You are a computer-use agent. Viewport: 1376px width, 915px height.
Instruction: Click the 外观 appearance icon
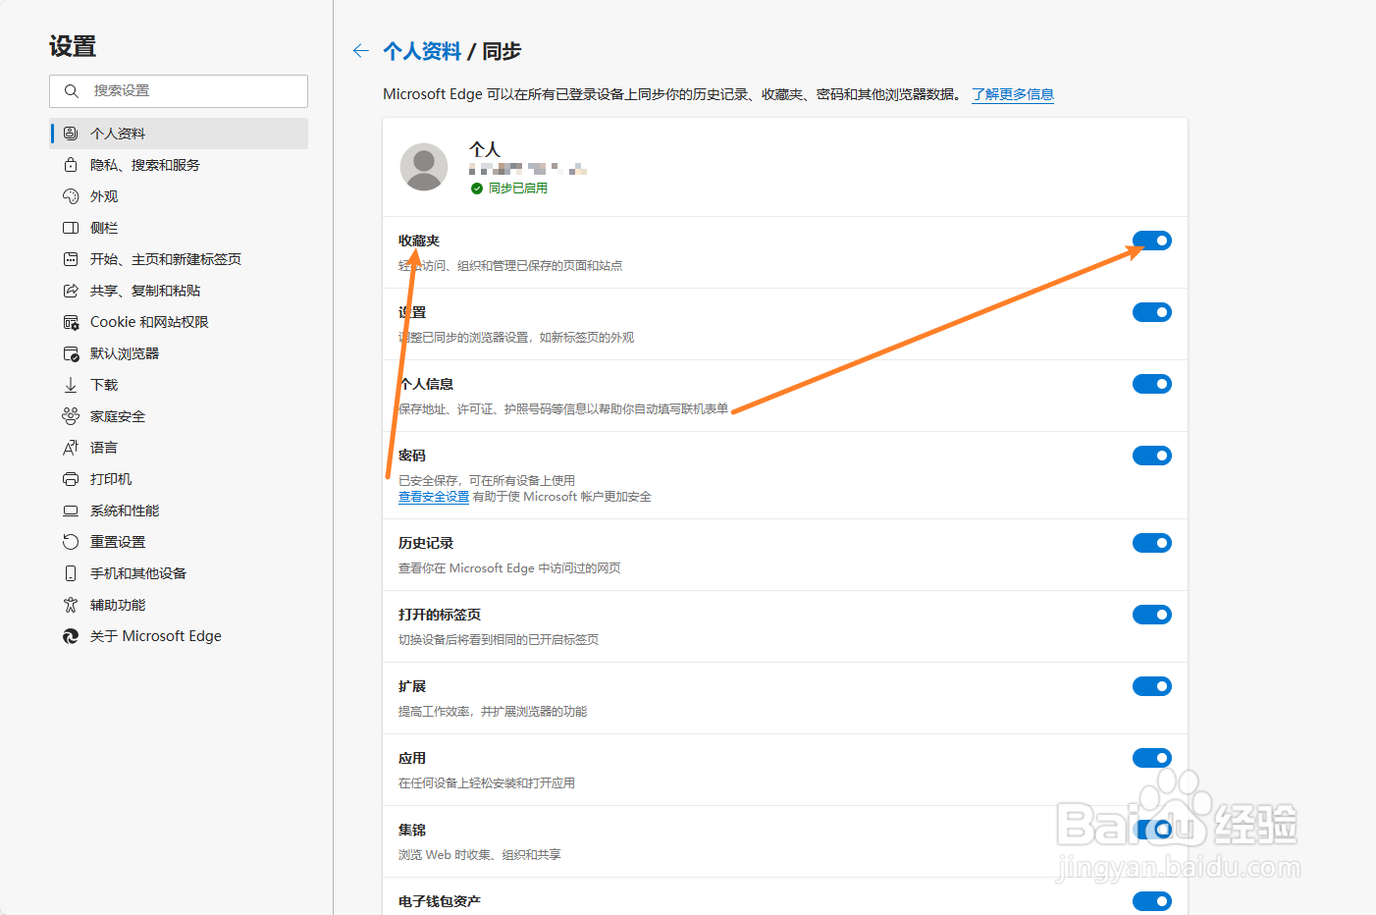71,196
